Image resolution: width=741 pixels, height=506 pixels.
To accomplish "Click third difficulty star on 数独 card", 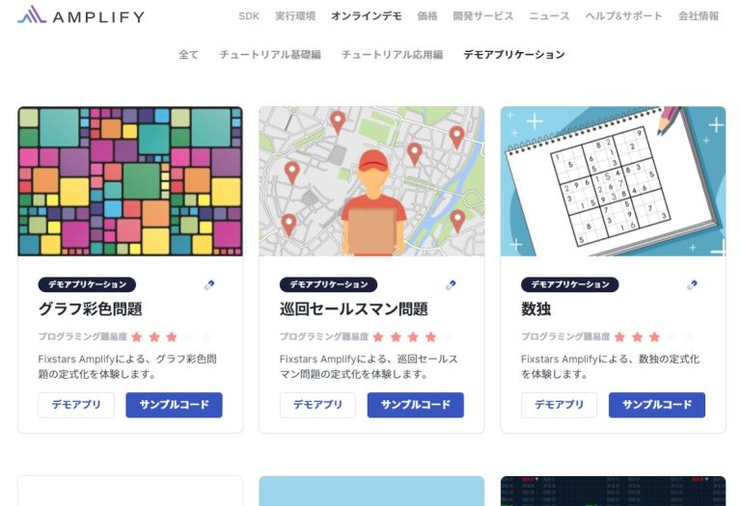I will coord(654,337).
